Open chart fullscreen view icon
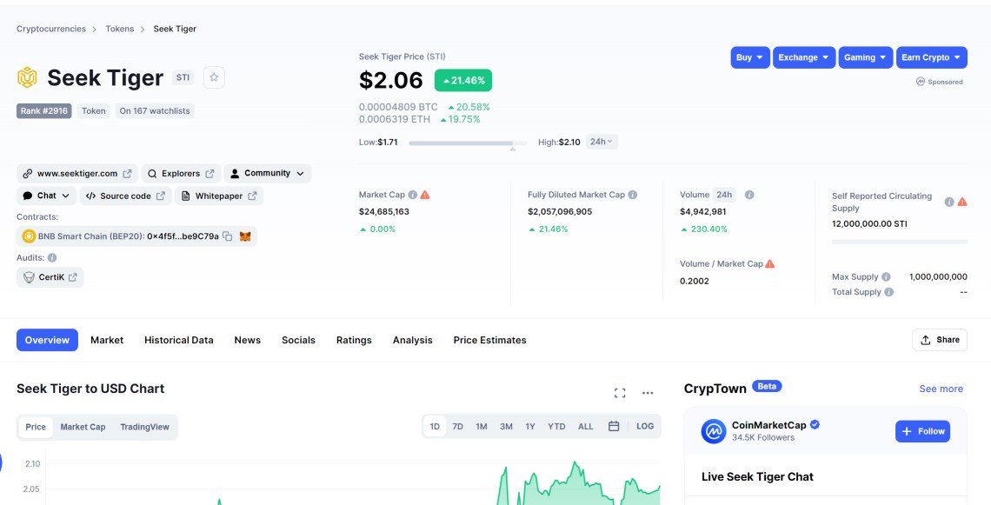Screen dimensions: 991x505 (x=620, y=393)
